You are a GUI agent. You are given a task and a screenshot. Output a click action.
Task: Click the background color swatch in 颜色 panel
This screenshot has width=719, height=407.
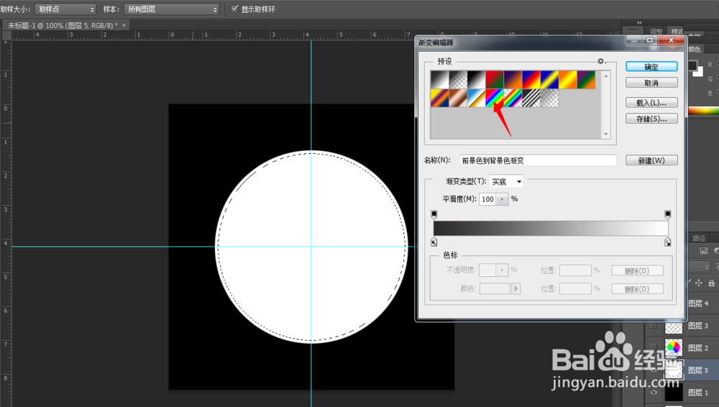[x=699, y=73]
